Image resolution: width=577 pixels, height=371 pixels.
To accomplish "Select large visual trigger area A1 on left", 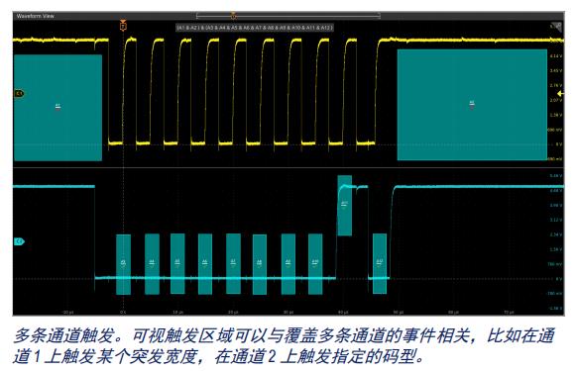I will [x=58, y=108].
